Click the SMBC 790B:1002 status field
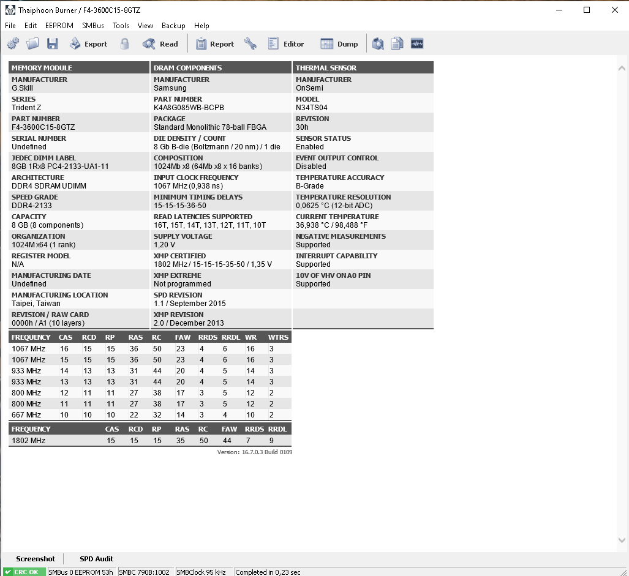This screenshot has width=629, height=576. pyautogui.click(x=146, y=572)
